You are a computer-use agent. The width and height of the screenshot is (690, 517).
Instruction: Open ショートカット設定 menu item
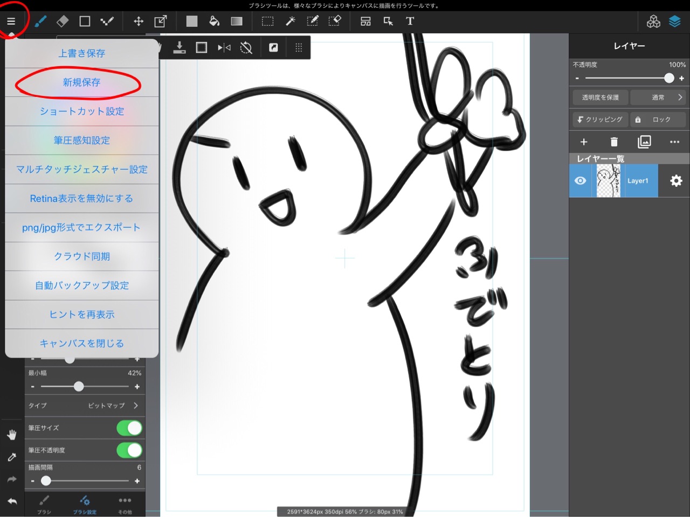[x=82, y=111]
